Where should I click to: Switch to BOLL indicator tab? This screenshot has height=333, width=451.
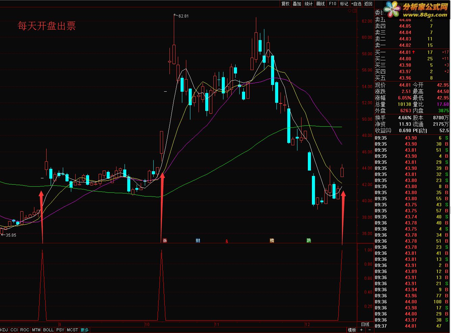tap(48, 330)
